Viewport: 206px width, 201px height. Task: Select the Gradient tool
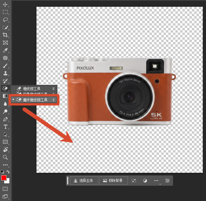pyautogui.click(x=5, y=96)
